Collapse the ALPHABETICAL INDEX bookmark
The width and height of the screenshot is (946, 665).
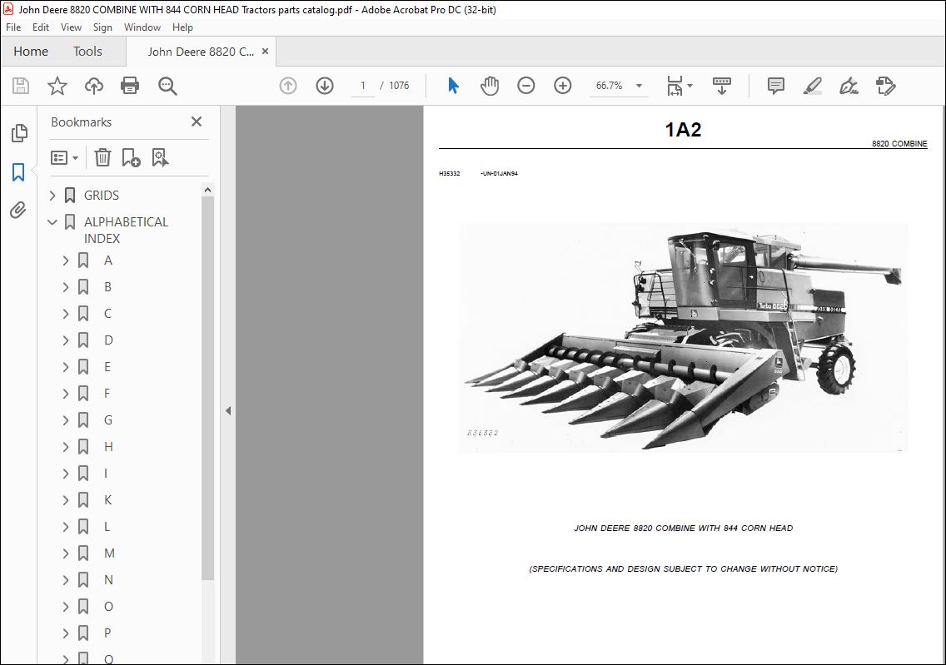(x=52, y=222)
